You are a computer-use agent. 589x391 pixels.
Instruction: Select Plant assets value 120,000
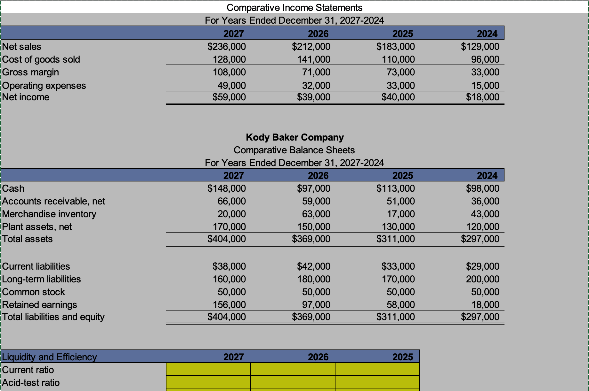pyautogui.click(x=483, y=227)
